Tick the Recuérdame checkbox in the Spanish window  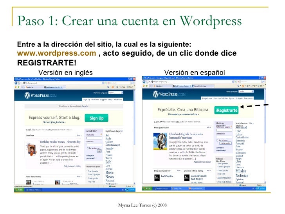point(217,140)
